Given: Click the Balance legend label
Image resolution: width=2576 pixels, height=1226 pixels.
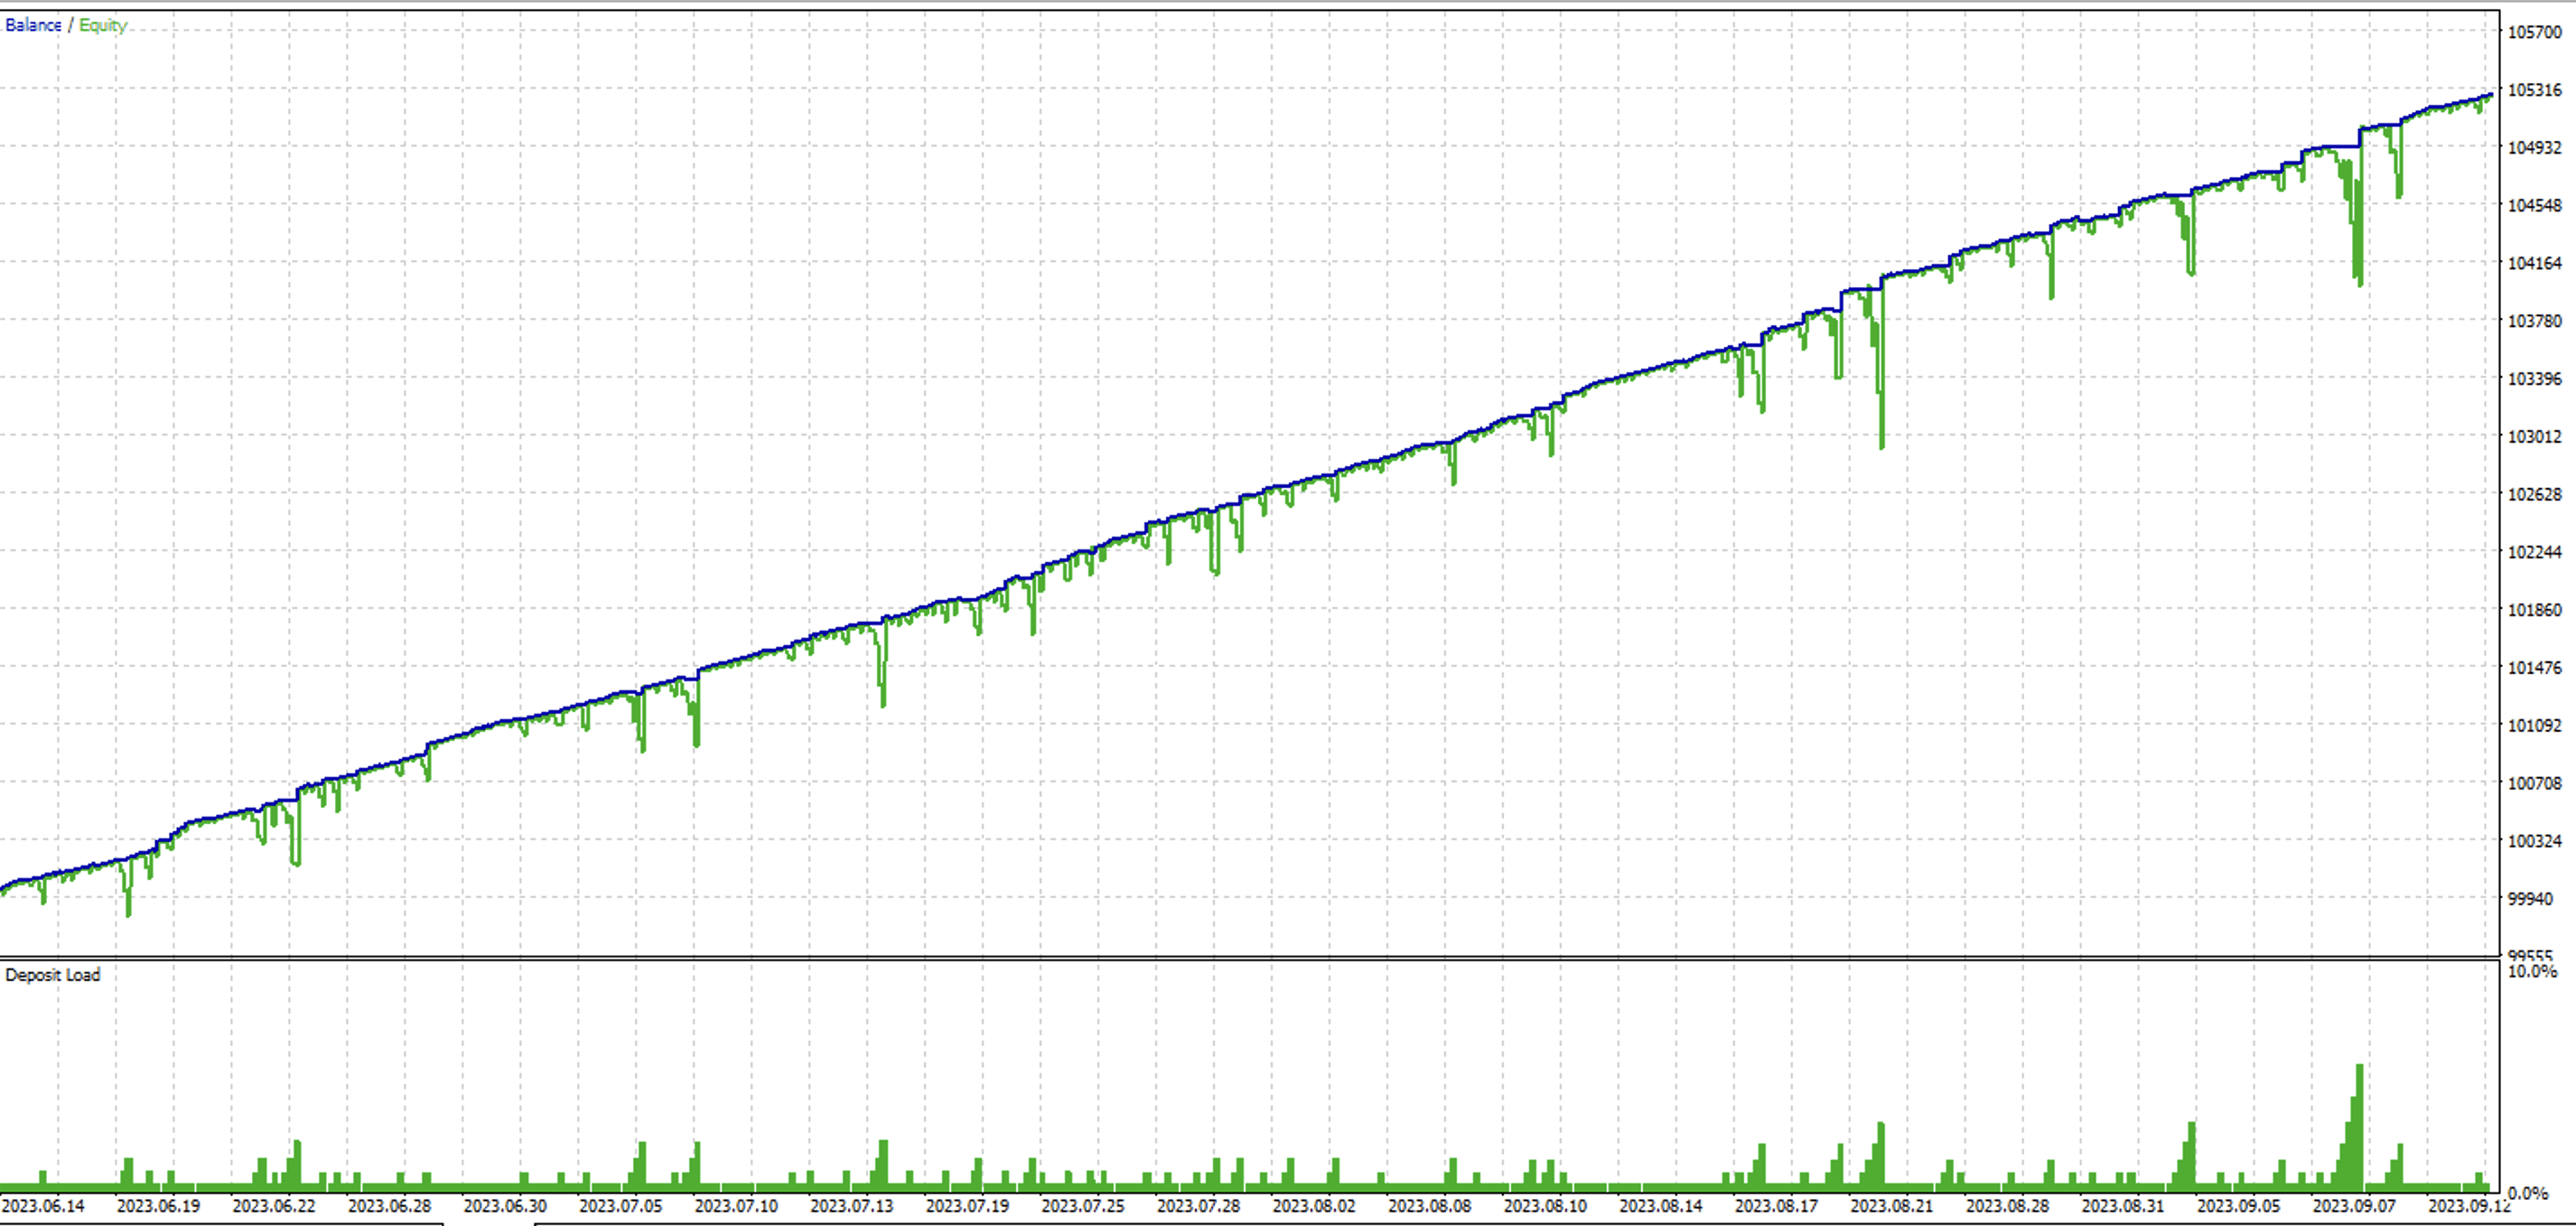Looking at the screenshot, I should pyautogui.click(x=33, y=25).
